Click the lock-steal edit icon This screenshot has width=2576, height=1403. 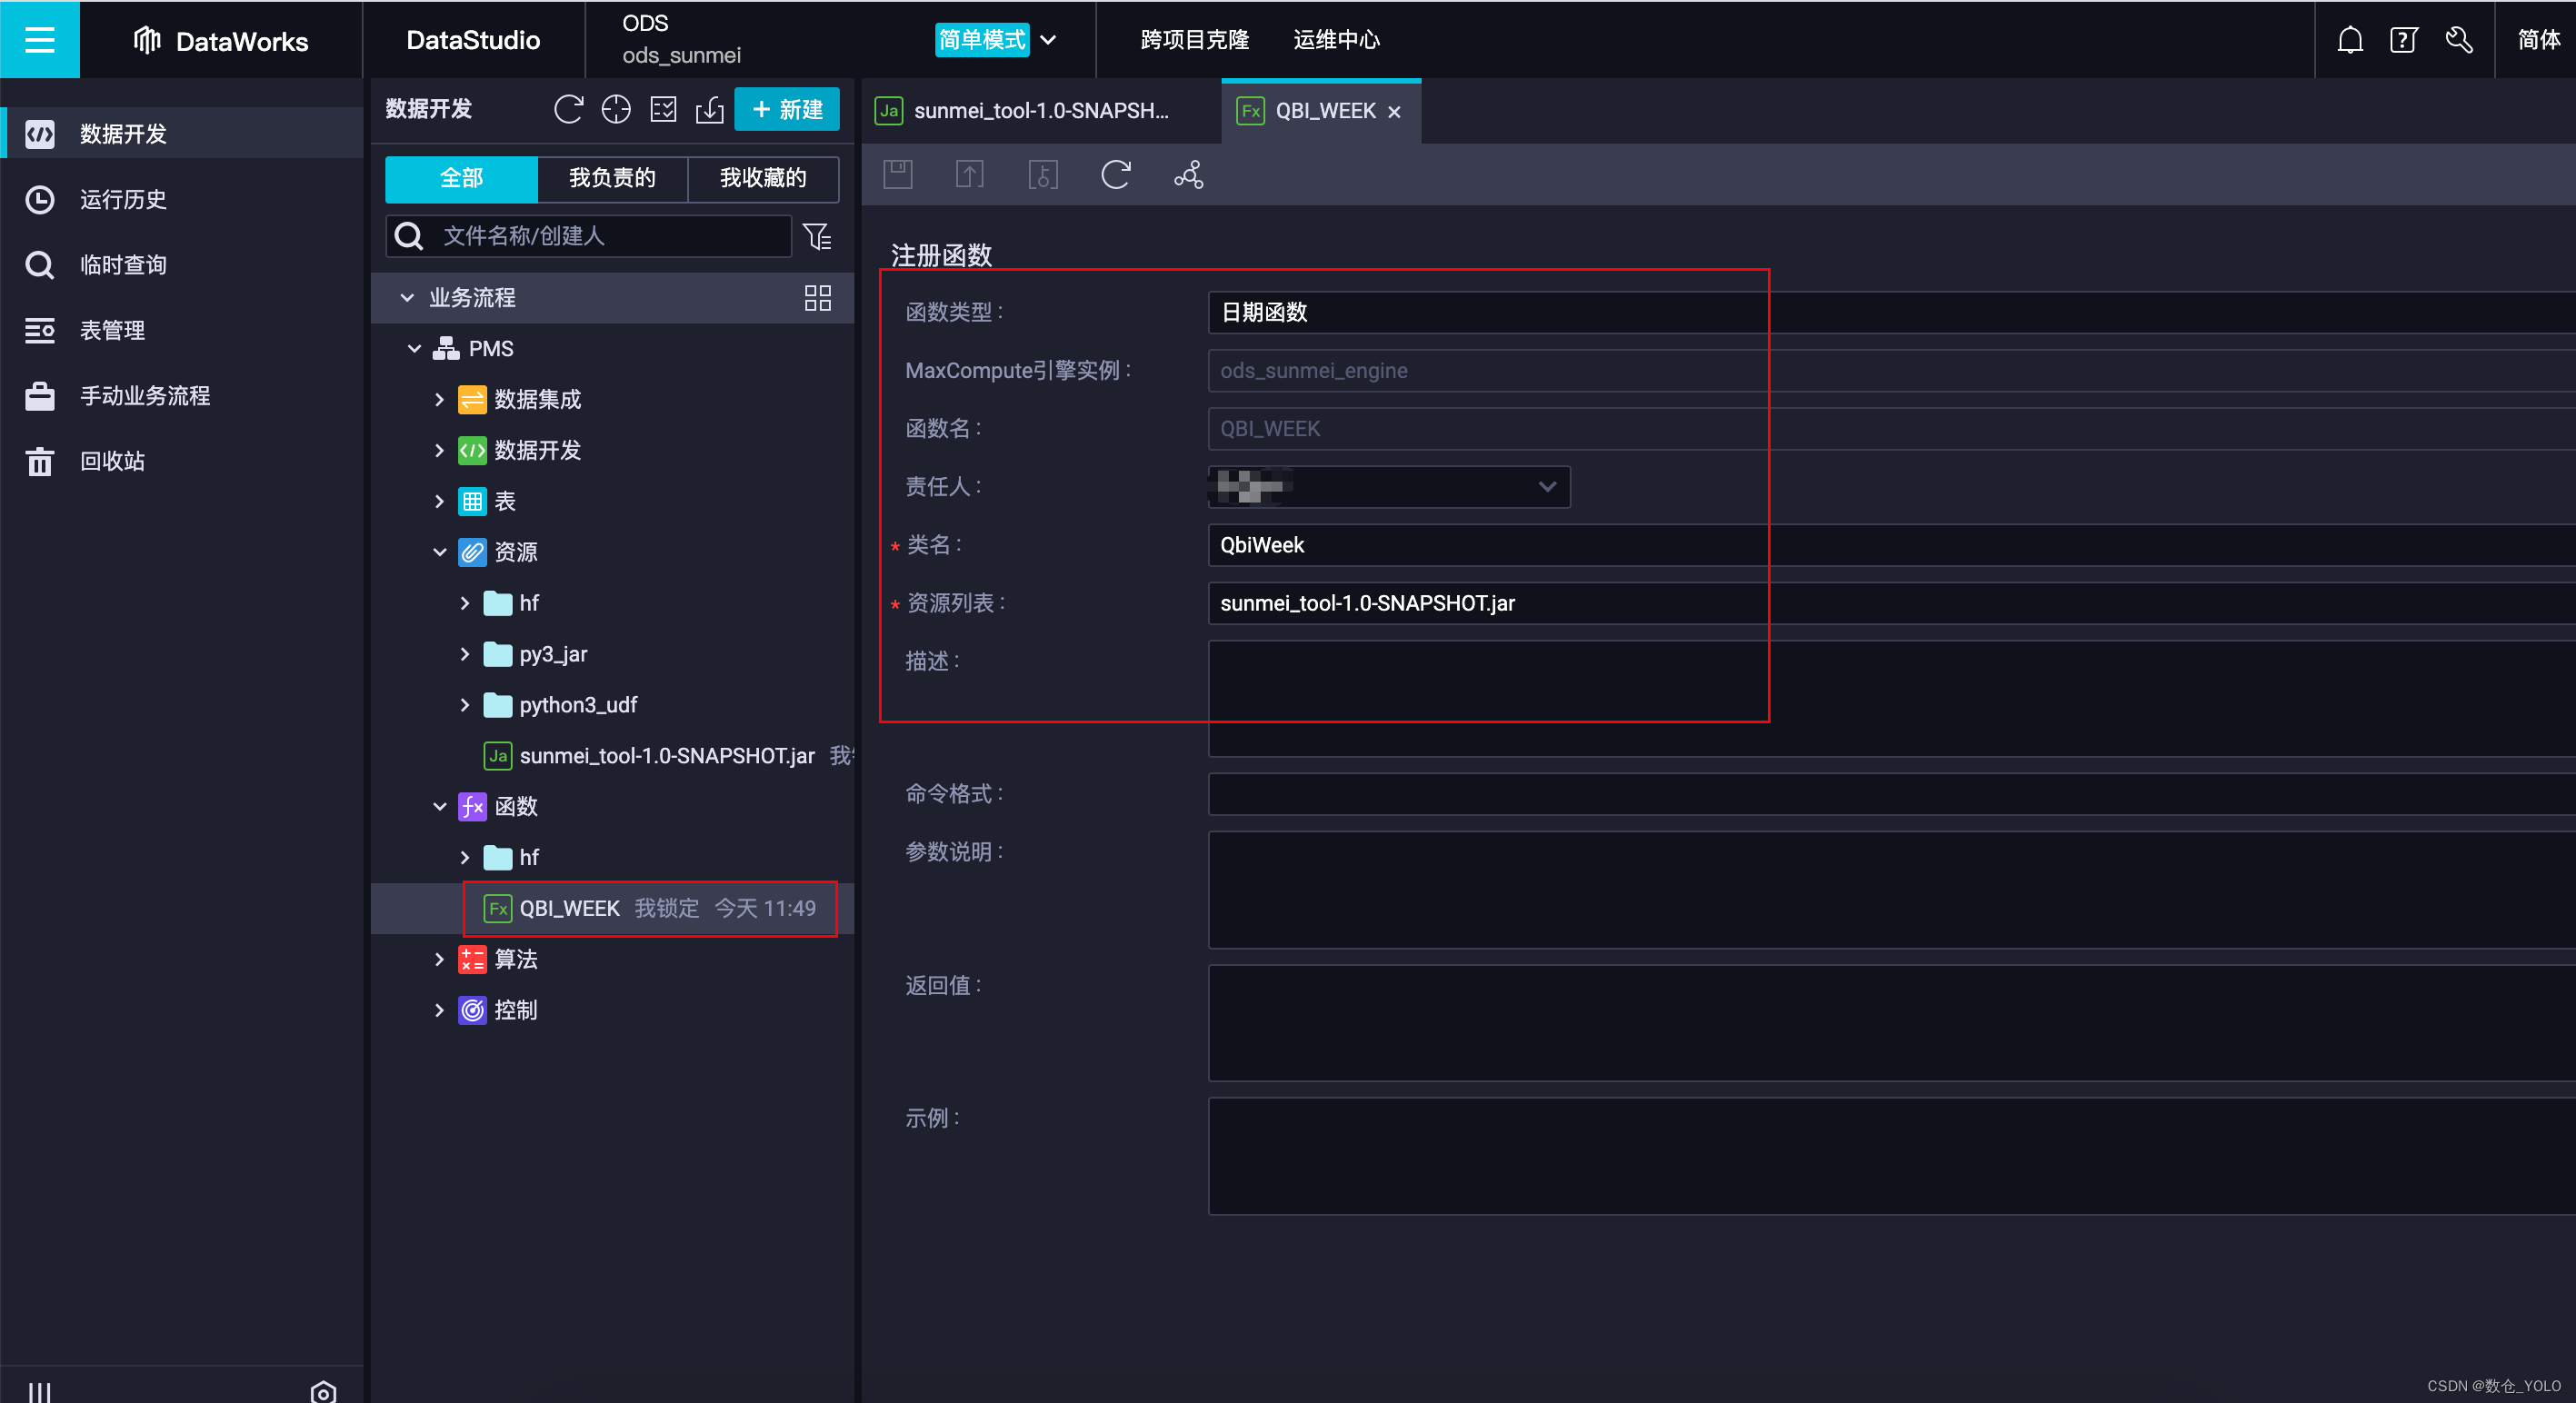pyautogui.click(x=1042, y=175)
